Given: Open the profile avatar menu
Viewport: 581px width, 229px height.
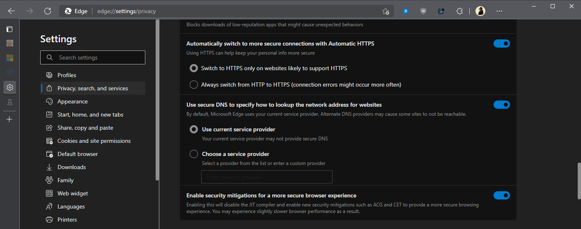Looking at the screenshot, I should tap(480, 11).
